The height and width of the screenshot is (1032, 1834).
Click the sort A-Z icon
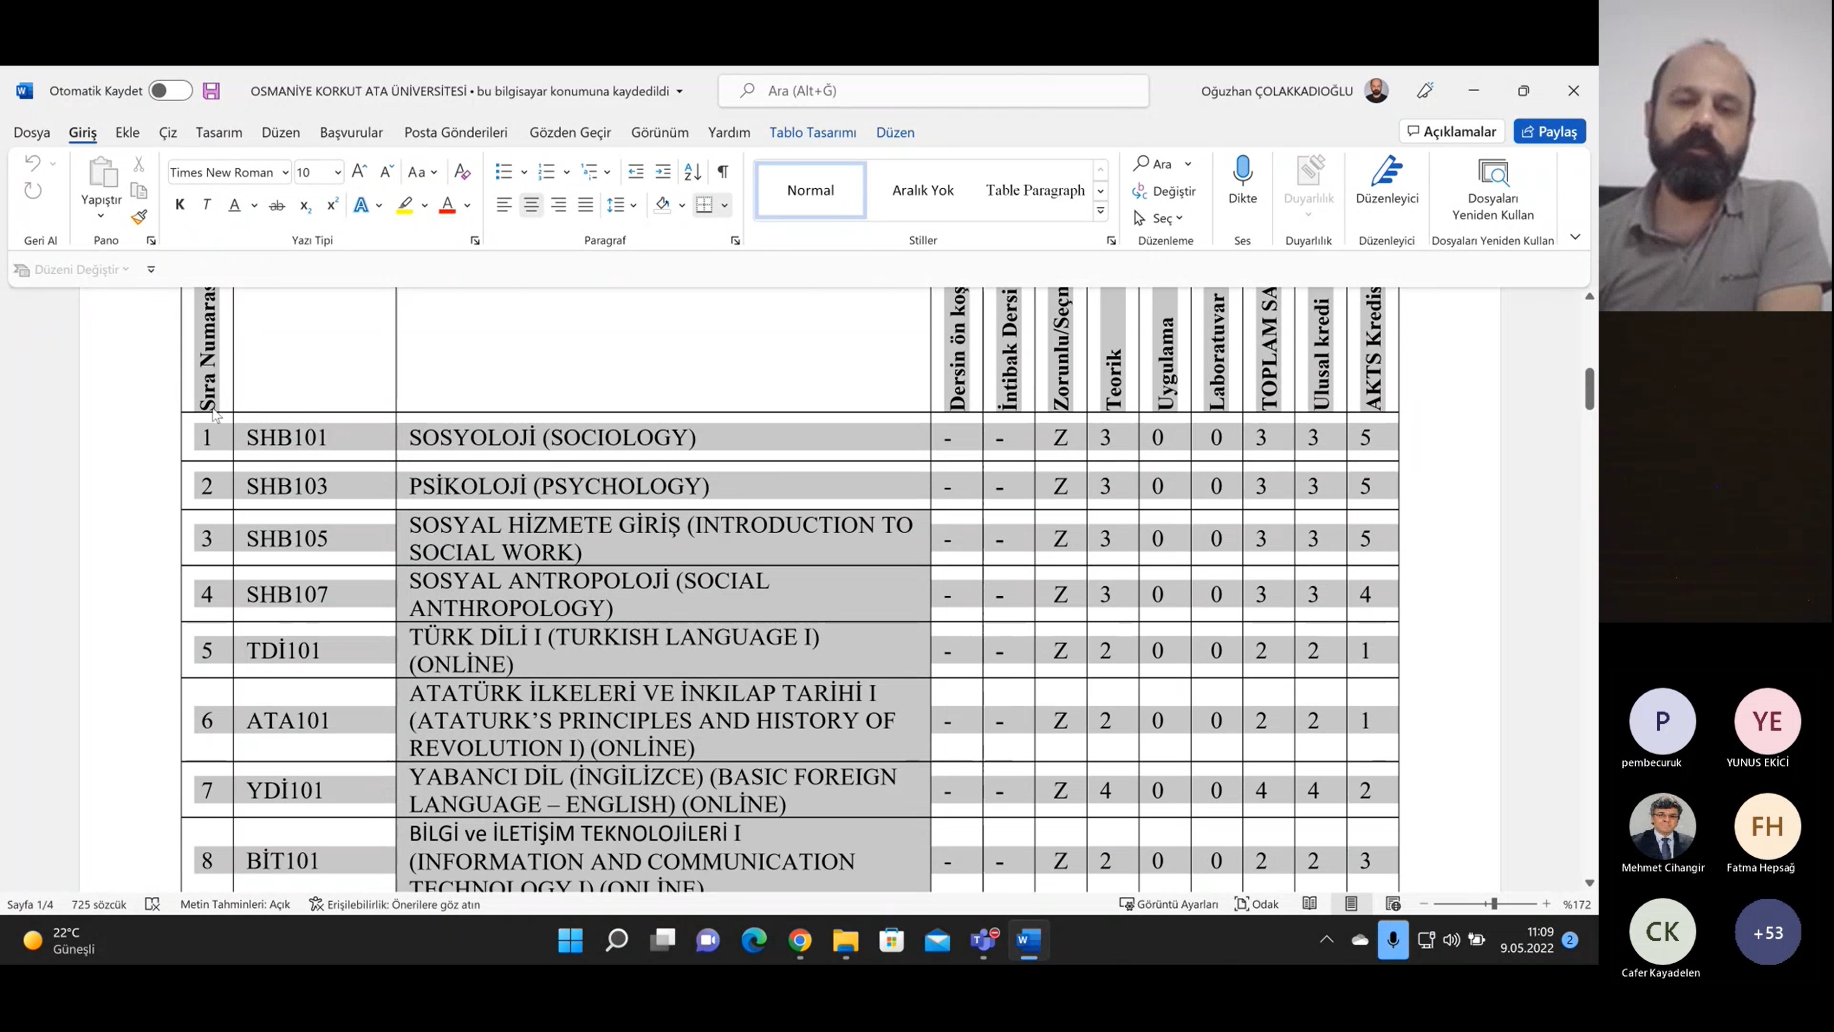tap(692, 172)
